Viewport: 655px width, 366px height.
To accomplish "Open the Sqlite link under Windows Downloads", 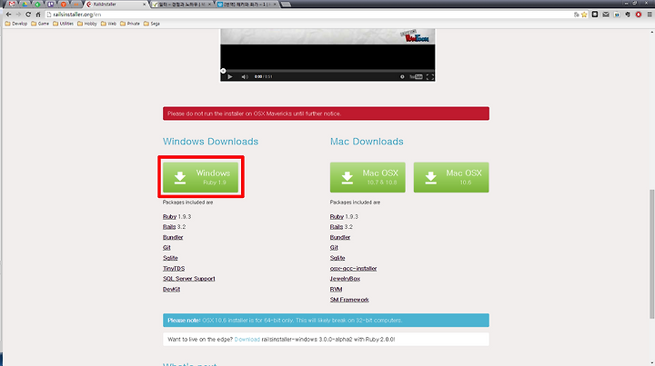I will (170, 258).
